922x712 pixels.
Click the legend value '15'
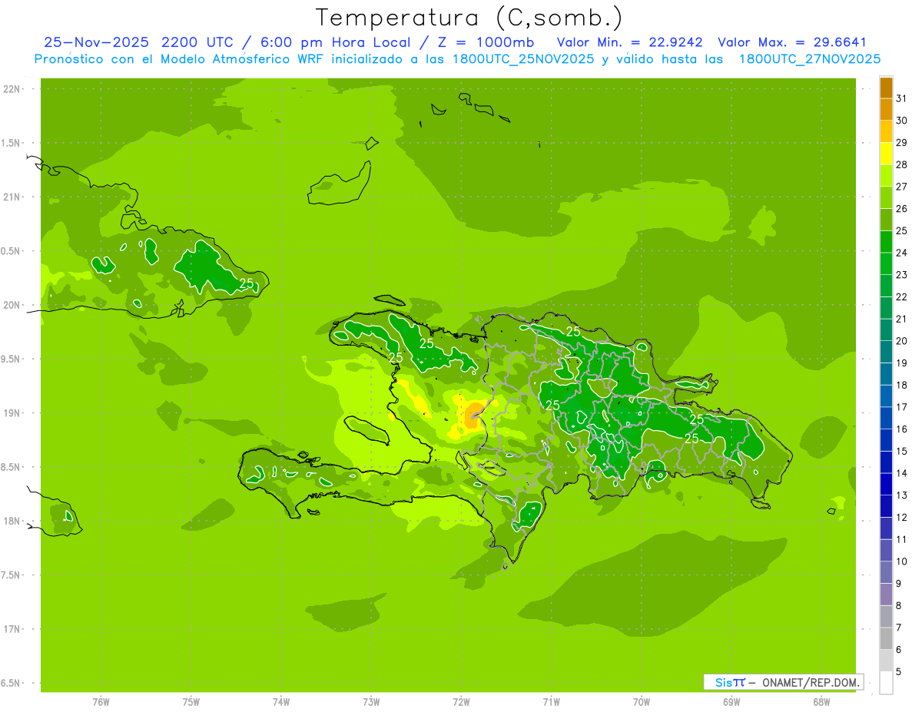[x=902, y=451]
